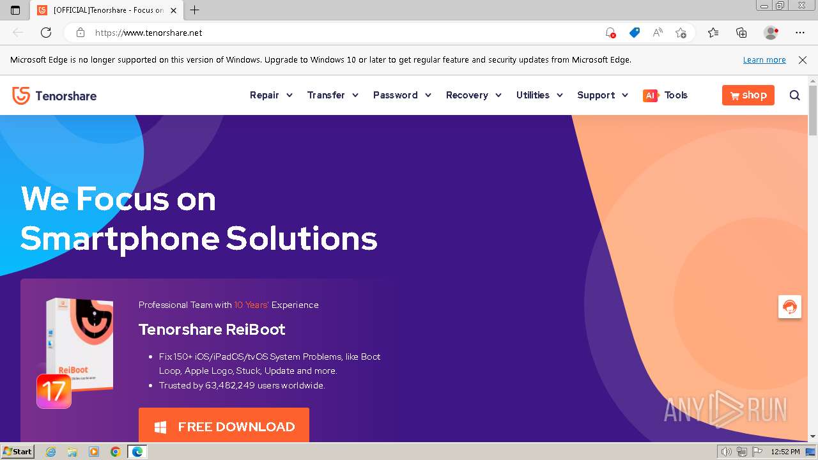This screenshot has height=460, width=818.
Task: Click the Action Center flag icon
Action: (757, 452)
